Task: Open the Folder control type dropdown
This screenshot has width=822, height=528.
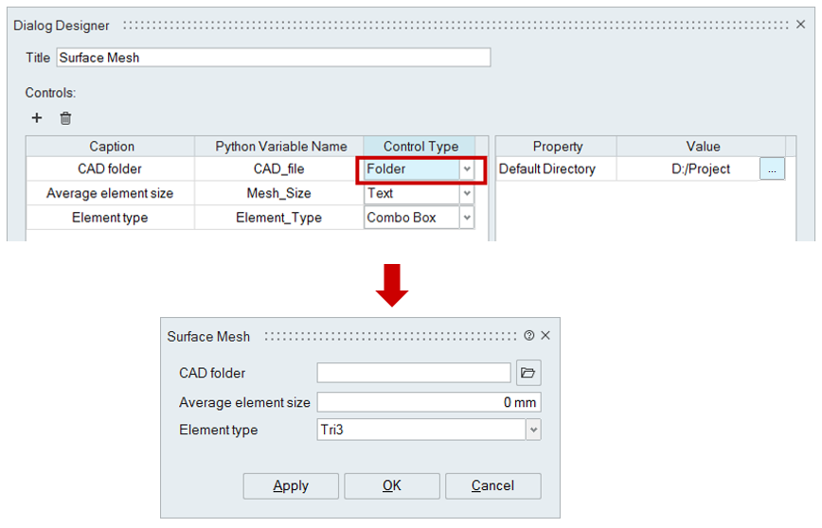Action: pyautogui.click(x=466, y=169)
